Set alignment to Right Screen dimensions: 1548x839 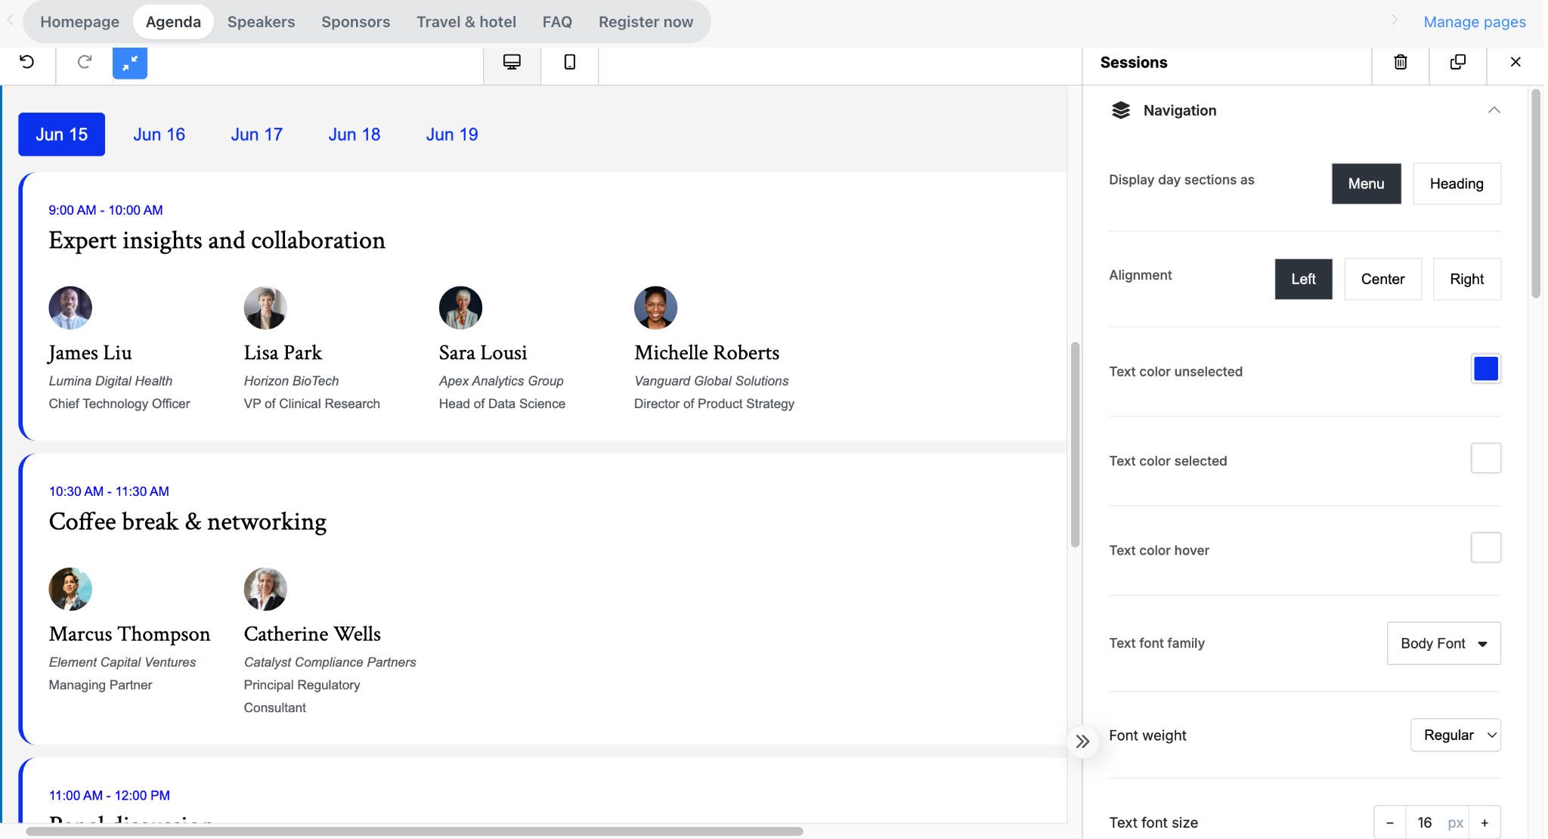[x=1466, y=279]
